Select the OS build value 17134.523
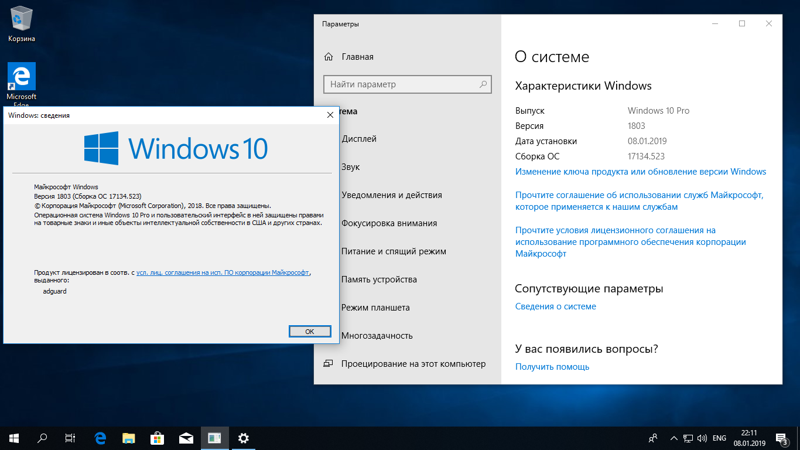Viewport: 800px width, 450px height. pyautogui.click(x=646, y=156)
